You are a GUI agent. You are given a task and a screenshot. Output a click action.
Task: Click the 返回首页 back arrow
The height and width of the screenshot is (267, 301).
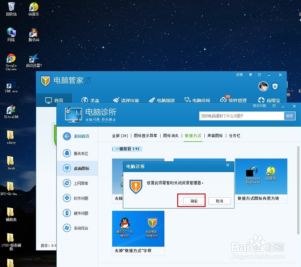point(77,136)
